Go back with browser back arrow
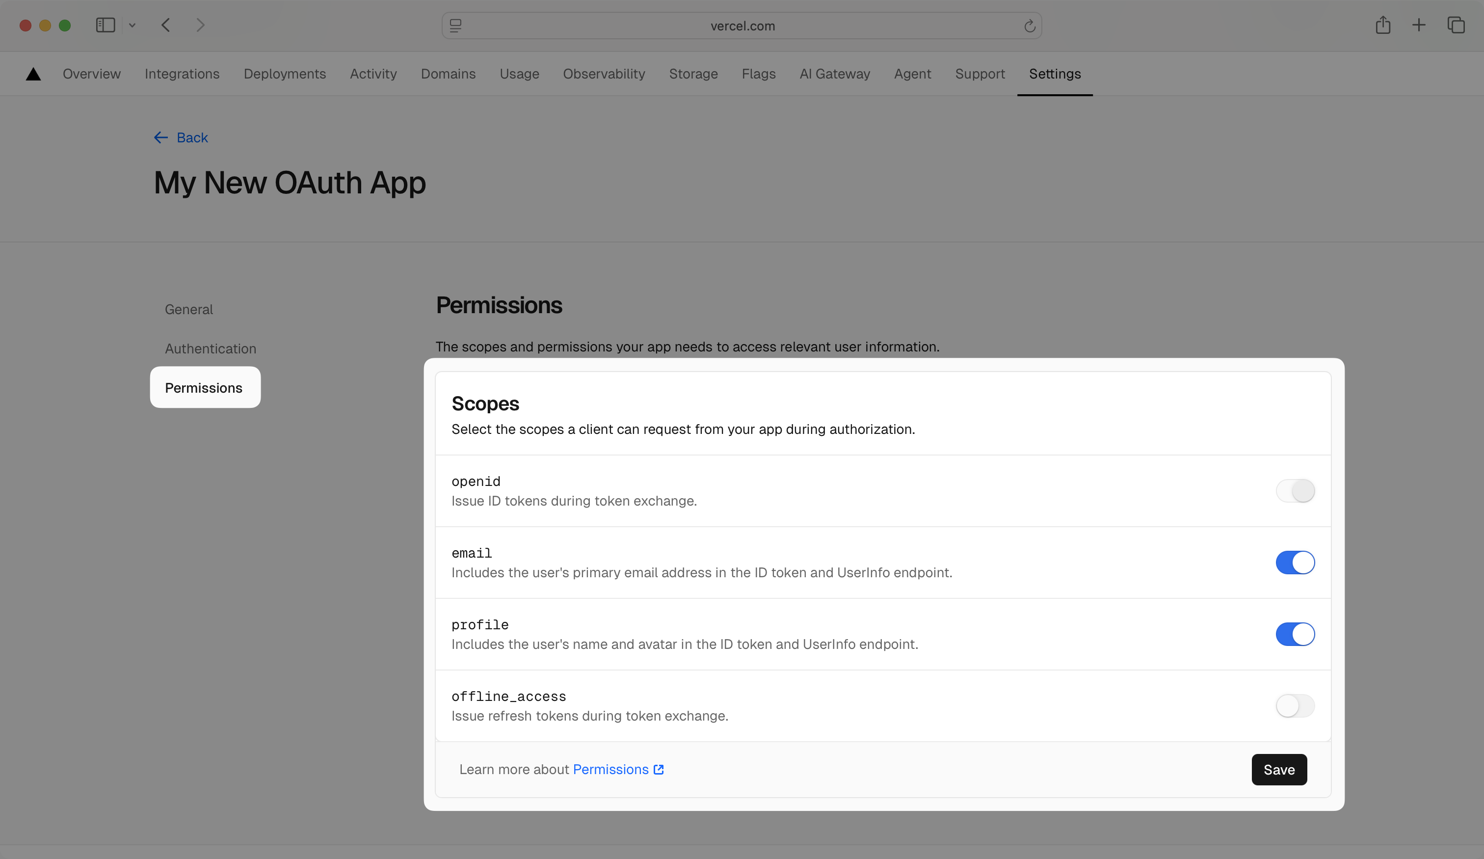Image resolution: width=1484 pixels, height=859 pixels. (165, 26)
